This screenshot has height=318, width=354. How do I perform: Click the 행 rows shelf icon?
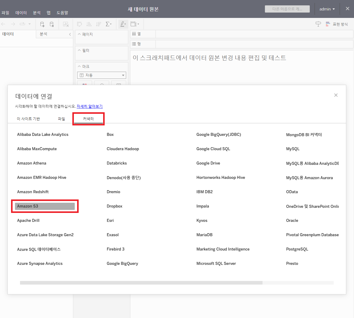coord(134,44)
